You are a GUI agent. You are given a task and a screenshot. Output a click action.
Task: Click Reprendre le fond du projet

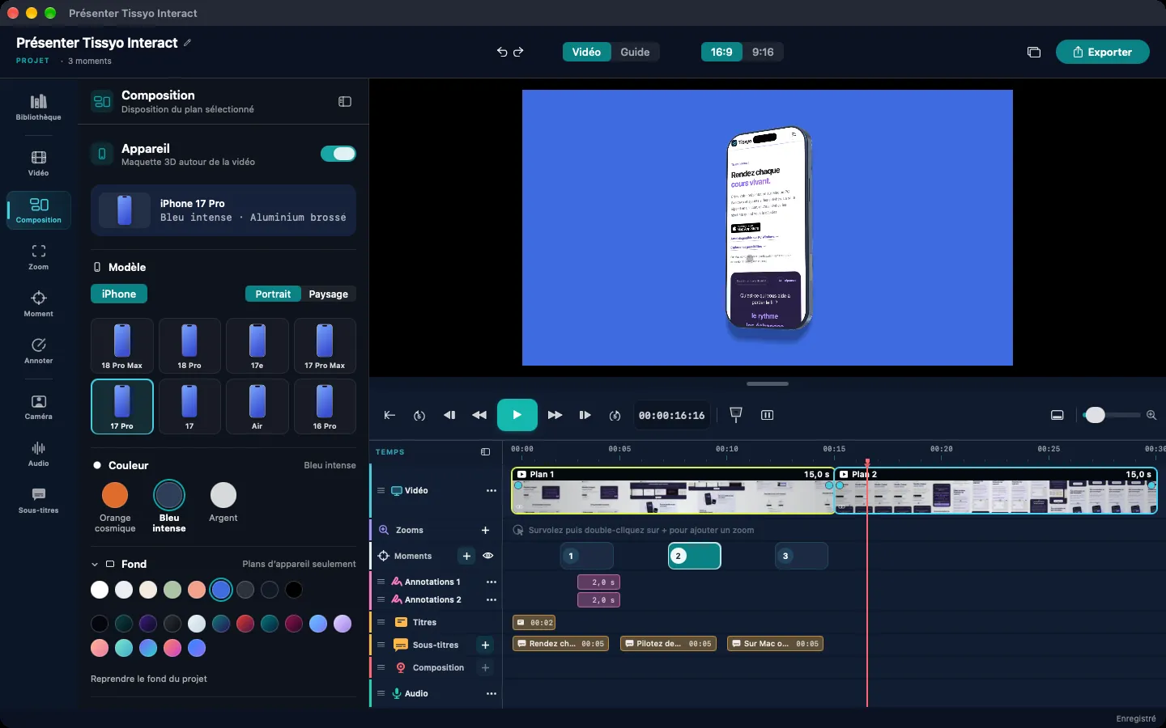pos(149,679)
